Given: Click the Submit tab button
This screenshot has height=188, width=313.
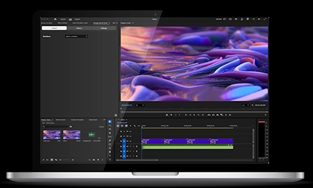Looking at the screenshot, I should click(x=54, y=28).
